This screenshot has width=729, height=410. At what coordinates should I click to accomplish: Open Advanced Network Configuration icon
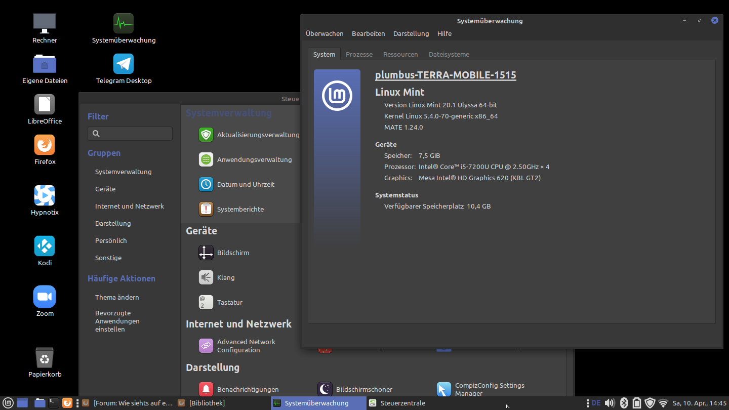[x=206, y=346]
